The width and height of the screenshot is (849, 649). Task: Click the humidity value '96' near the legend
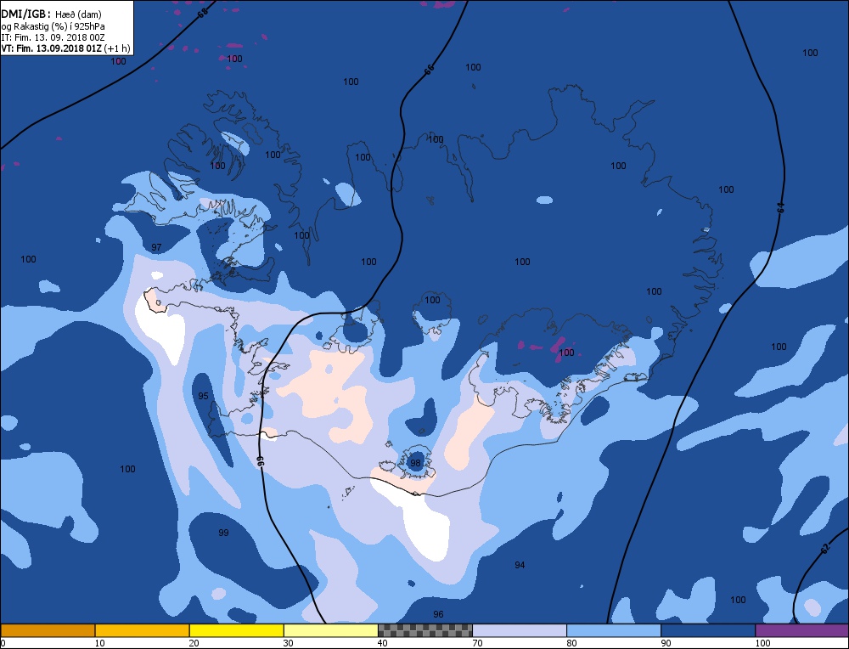[x=439, y=614]
